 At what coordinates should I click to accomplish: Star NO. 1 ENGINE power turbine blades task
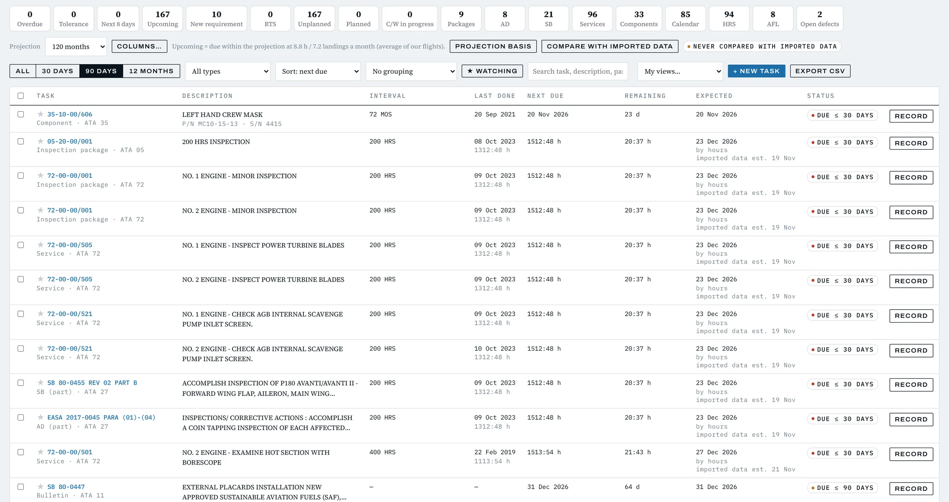click(x=41, y=245)
